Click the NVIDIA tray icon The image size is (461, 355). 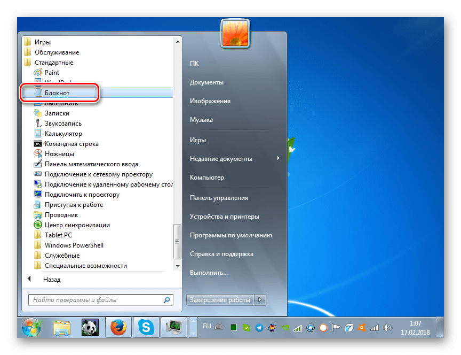(x=285, y=328)
